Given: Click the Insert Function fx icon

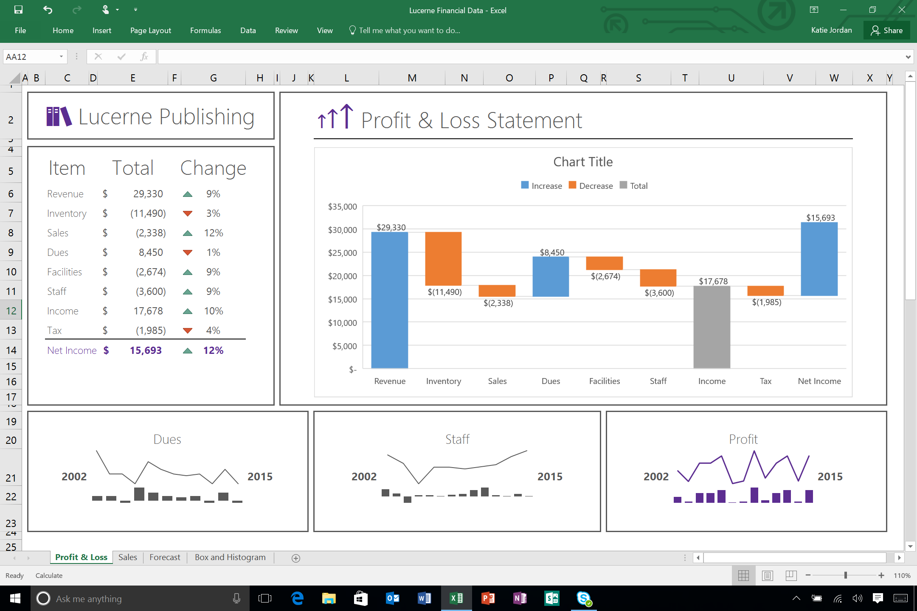Looking at the screenshot, I should tap(144, 56).
